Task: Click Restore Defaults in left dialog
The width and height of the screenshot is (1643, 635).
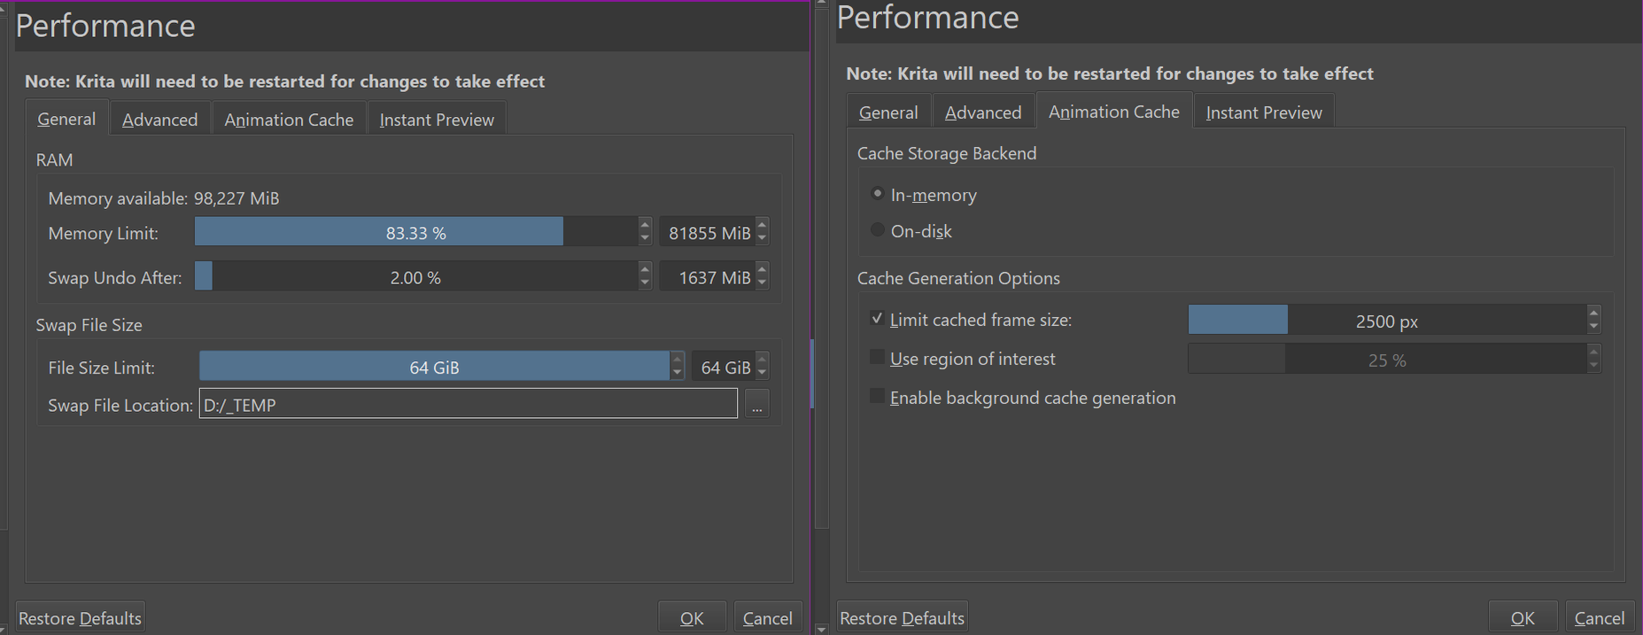Action: point(80,618)
